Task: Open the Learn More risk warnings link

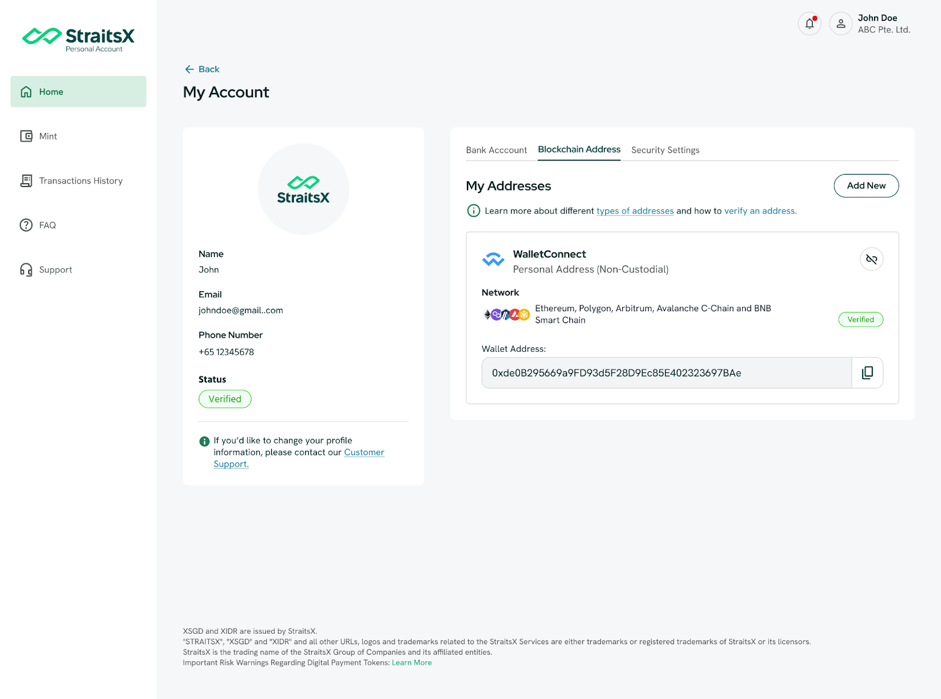Action: click(412, 663)
